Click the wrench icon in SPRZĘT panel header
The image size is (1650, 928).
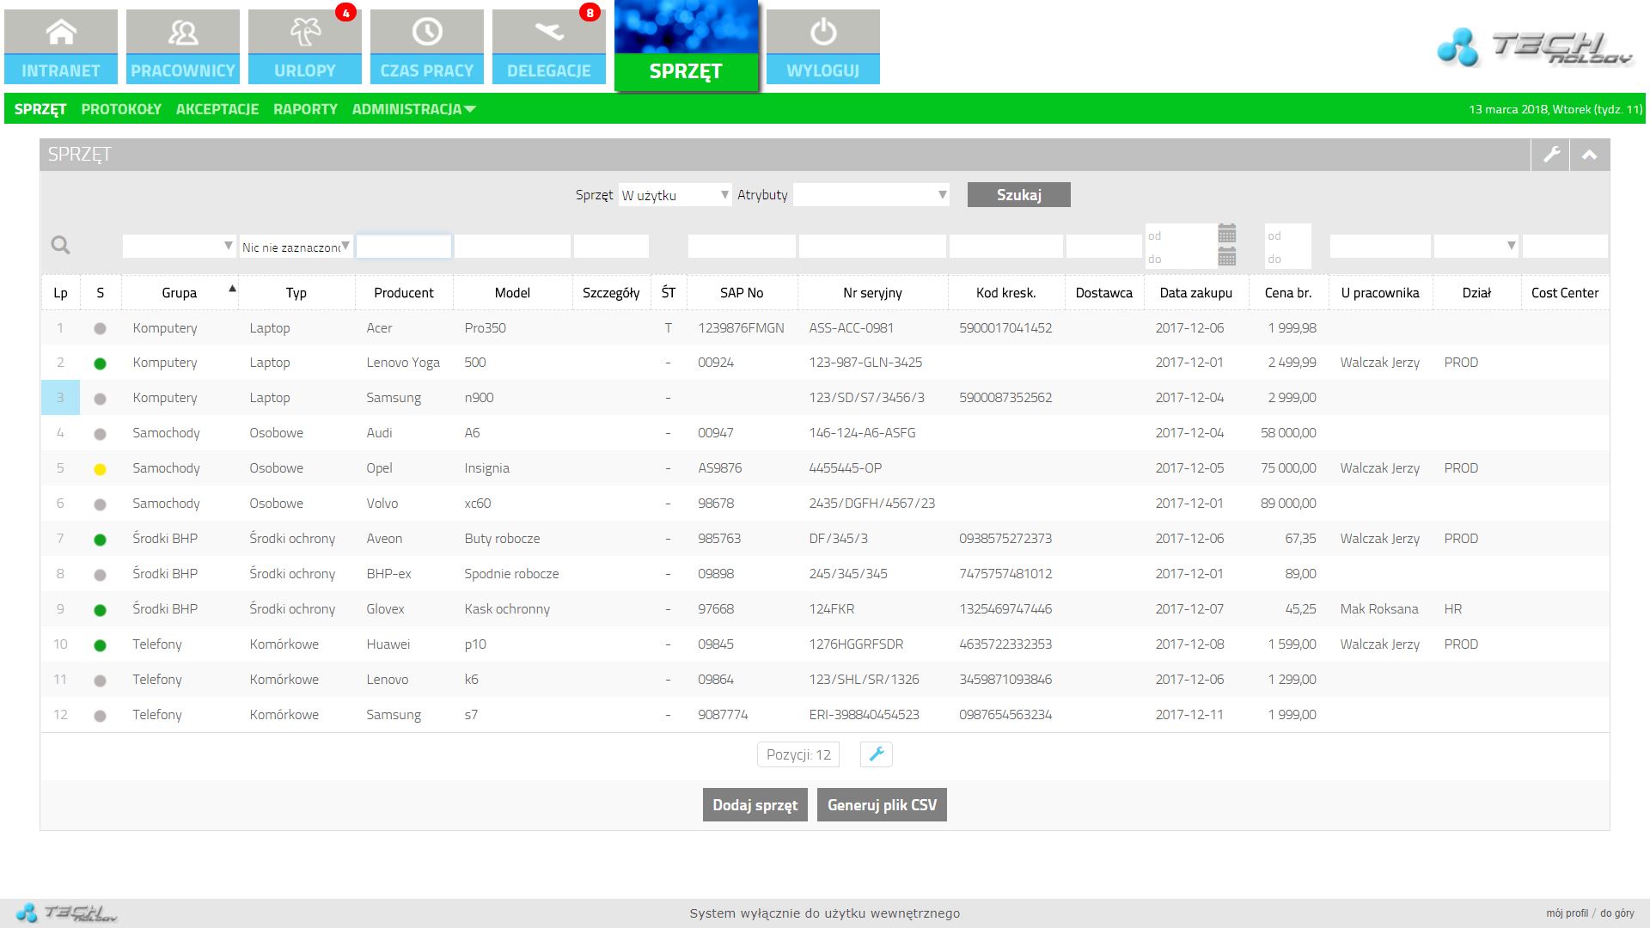click(1551, 155)
